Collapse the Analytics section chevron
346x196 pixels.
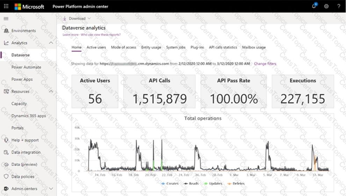51,43
